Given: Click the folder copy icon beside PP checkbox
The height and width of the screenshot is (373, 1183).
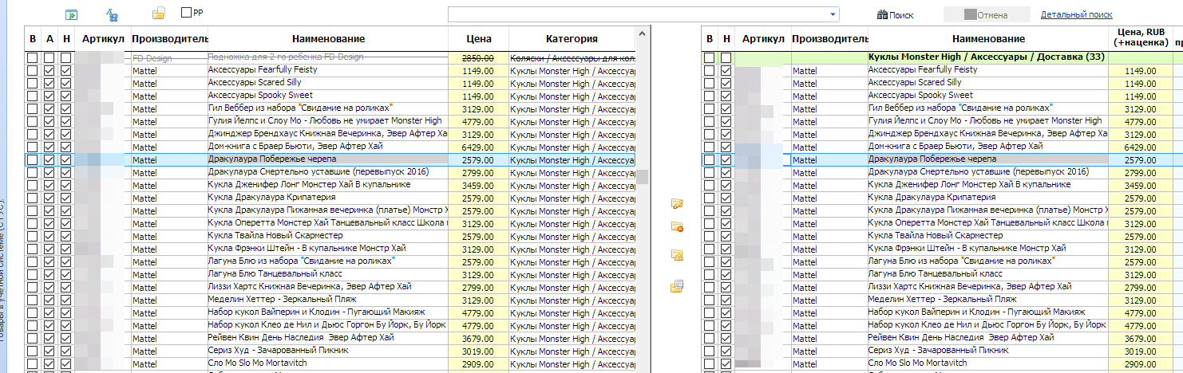Looking at the screenshot, I should click(x=158, y=14).
